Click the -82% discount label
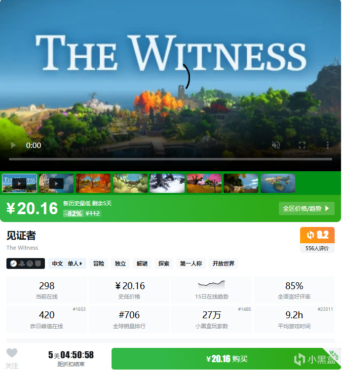Image resolution: width=346 pixels, height=375 pixels. 73,214
